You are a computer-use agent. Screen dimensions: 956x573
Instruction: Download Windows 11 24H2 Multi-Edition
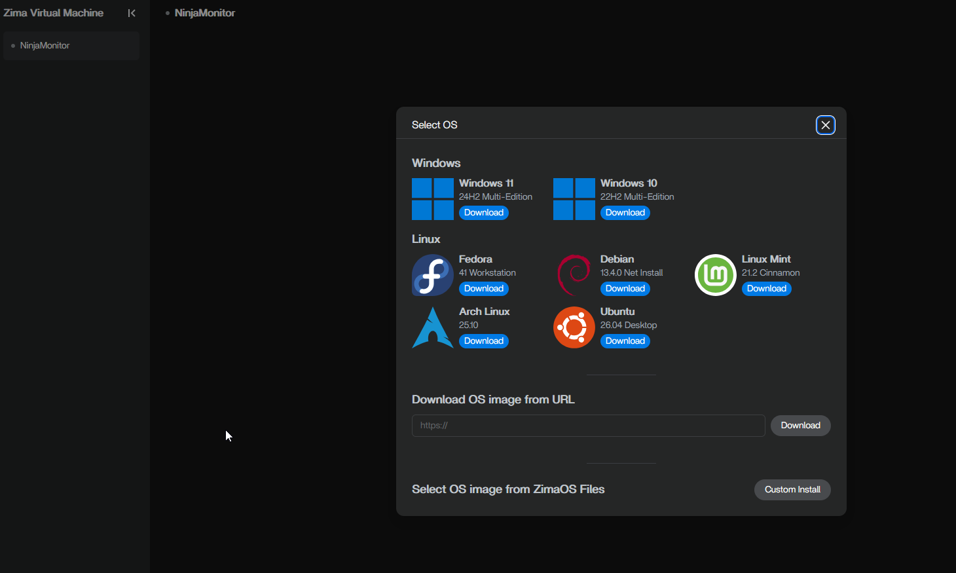pyautogui.click(x=484, y=213)
